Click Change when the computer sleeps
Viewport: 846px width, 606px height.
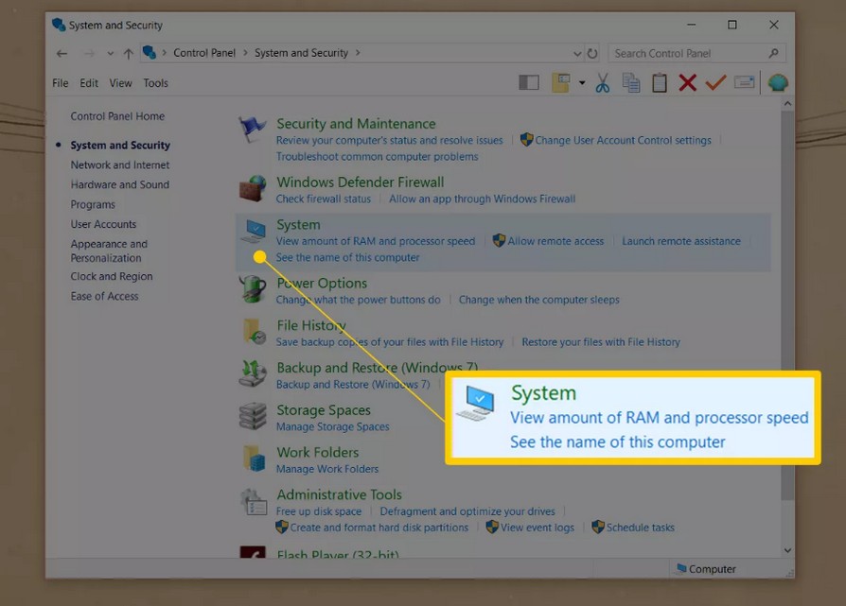click(x=539, y=300)
